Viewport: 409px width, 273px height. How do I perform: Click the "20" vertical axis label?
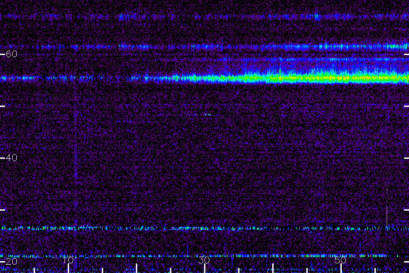pyautogui.click(x=11, y=261)
